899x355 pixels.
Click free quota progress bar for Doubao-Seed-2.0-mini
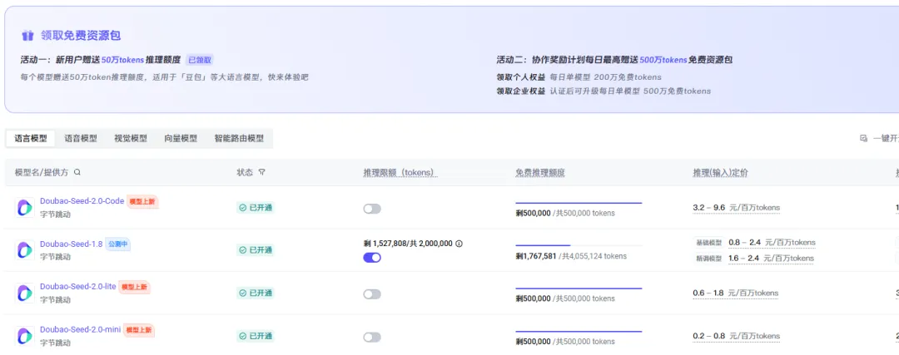579,332
